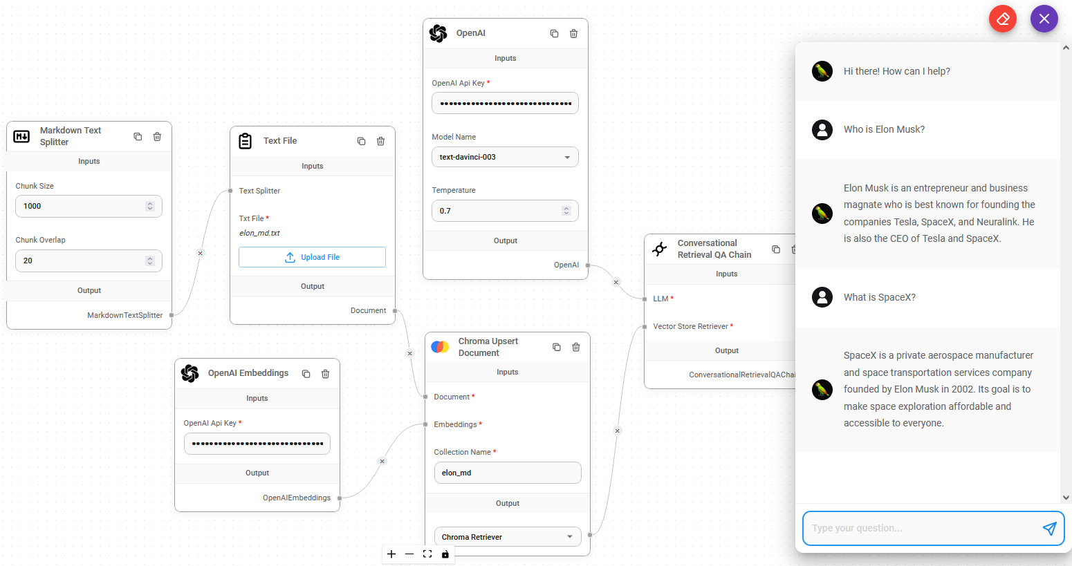Clear the chat with the red eraser button
1072x566 pixels.
(1003, 19)
